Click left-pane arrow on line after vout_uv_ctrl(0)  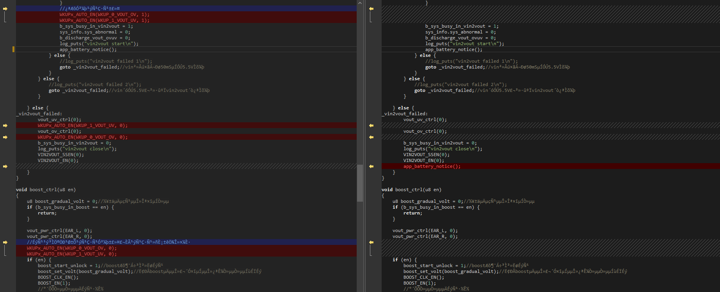pos(5,125)
